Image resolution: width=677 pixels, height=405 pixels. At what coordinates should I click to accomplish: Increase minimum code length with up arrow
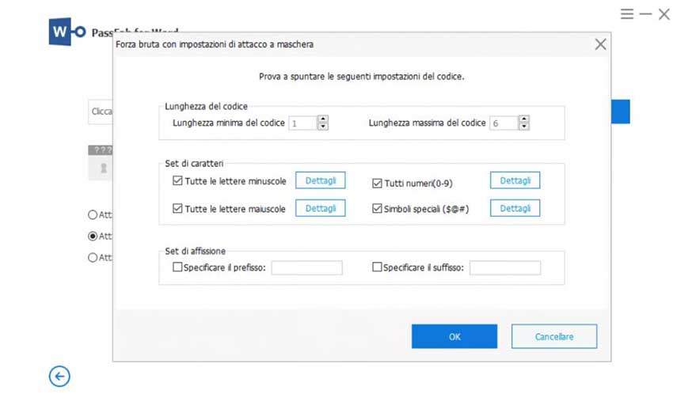[x=322, y=119]
